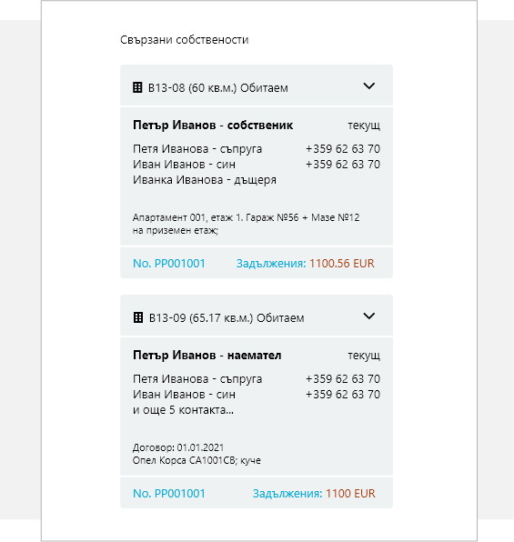514x542 pixels.
Task: View Задължения 1100 EUR details
Action: [314, 493]
